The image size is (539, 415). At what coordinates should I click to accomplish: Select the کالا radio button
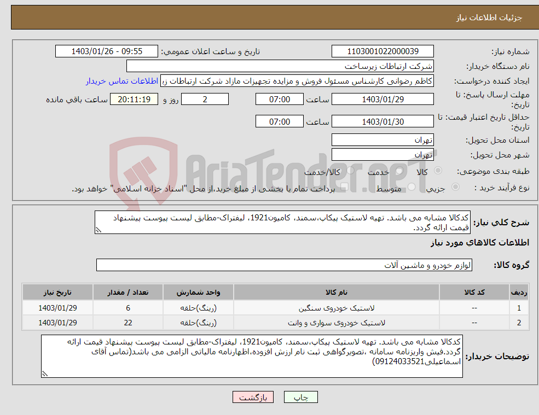(x=438, y=171)
